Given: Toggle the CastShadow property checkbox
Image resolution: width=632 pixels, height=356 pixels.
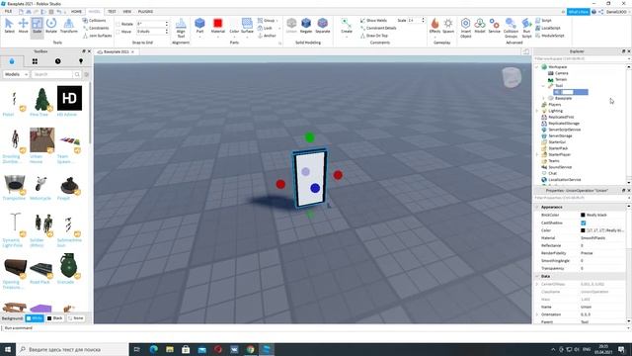Looking at the screenshot, I should (584, 222).
